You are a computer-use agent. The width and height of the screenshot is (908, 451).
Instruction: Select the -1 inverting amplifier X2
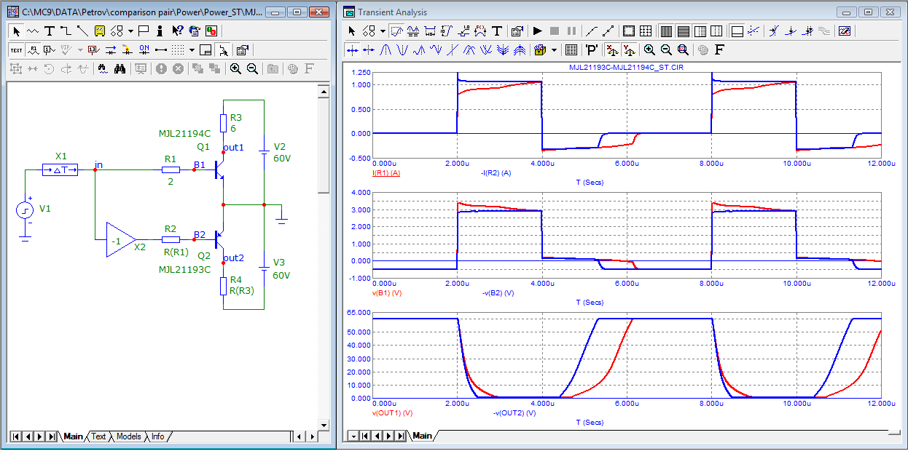[x=120, y=240]
